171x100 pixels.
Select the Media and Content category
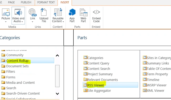[x=18, y=83]
